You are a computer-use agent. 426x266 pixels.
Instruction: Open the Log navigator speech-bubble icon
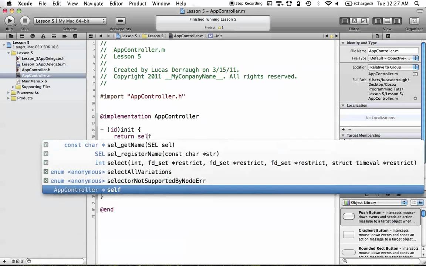click(x=75, y=36)
